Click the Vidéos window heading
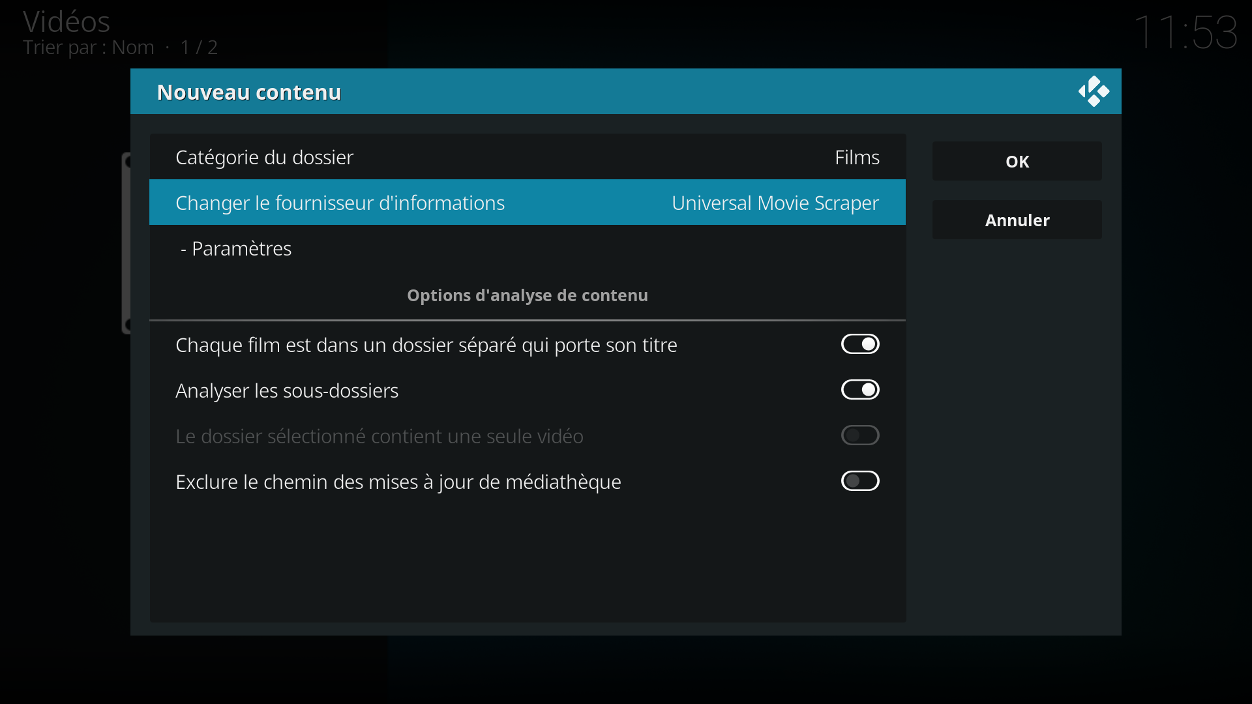Image resolution: width=1252 pixels, height=704 pixels. click(67, 22)
